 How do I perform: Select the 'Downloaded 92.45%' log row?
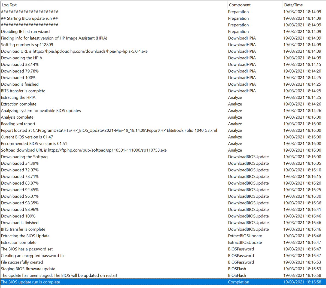coord(20,190)
